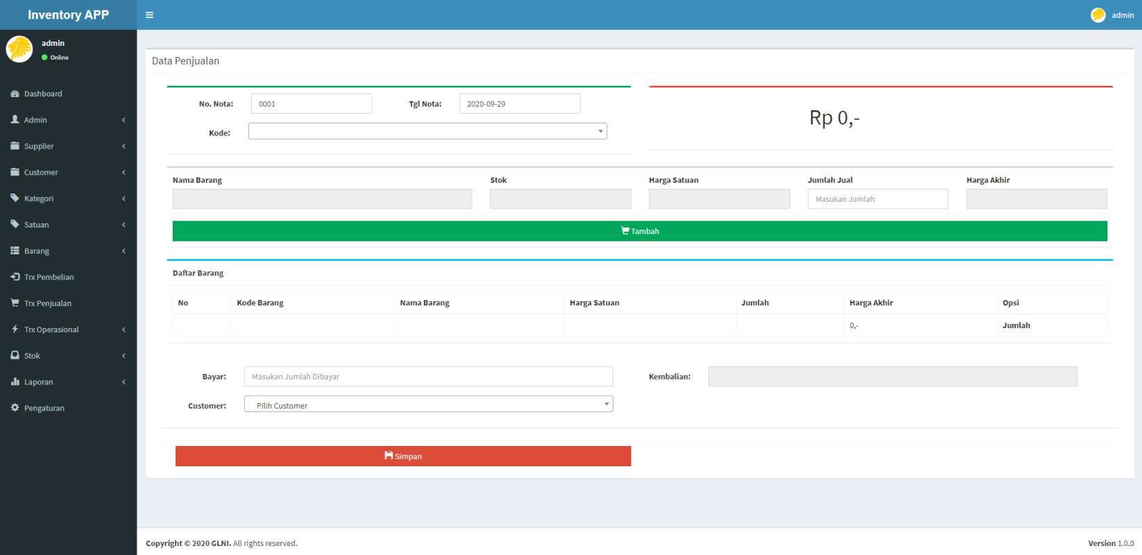Click the Tgl Nota date field
Screen dimensions: 1142x555
pos(520,103)
